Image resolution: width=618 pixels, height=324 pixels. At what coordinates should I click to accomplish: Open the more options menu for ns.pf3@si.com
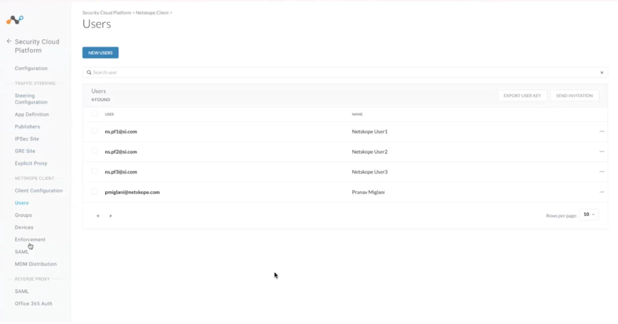(602, 172)
